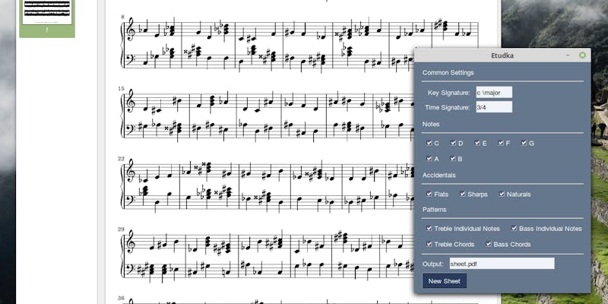Click the Time Signature input field
608x304 pixels.
coord(494,107)
